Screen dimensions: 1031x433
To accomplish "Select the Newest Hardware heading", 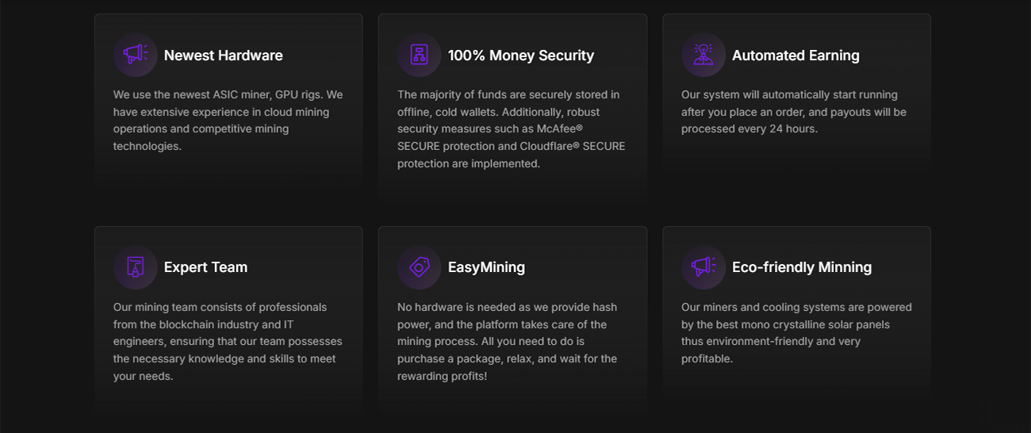I will (224, 56).
